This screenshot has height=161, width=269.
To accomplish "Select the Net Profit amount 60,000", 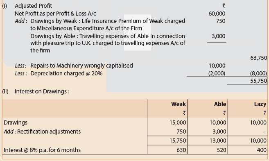I will point(217,14).
